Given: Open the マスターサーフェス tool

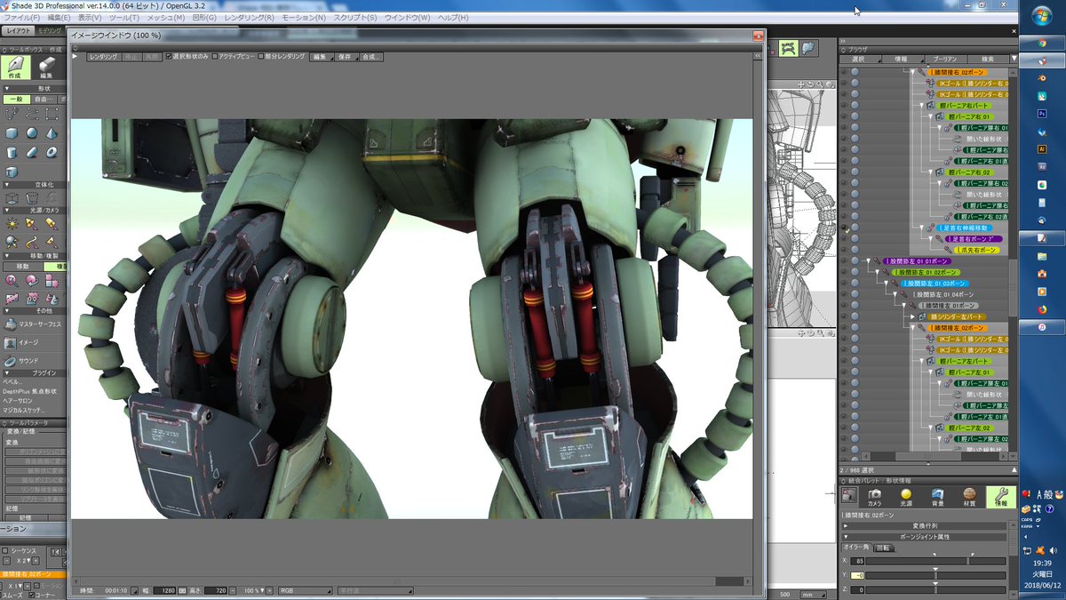Looking at the screenshot, I should pos(32,324).
